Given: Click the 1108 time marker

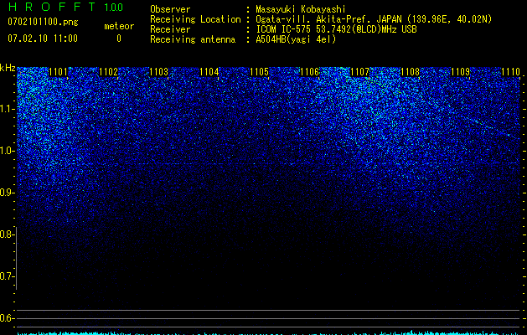Looking at the screenshot, I should 410,72.
